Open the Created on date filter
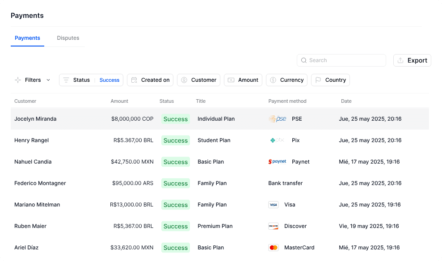The width and height of the screenshot is (442, 261). (x=150, y=80)
